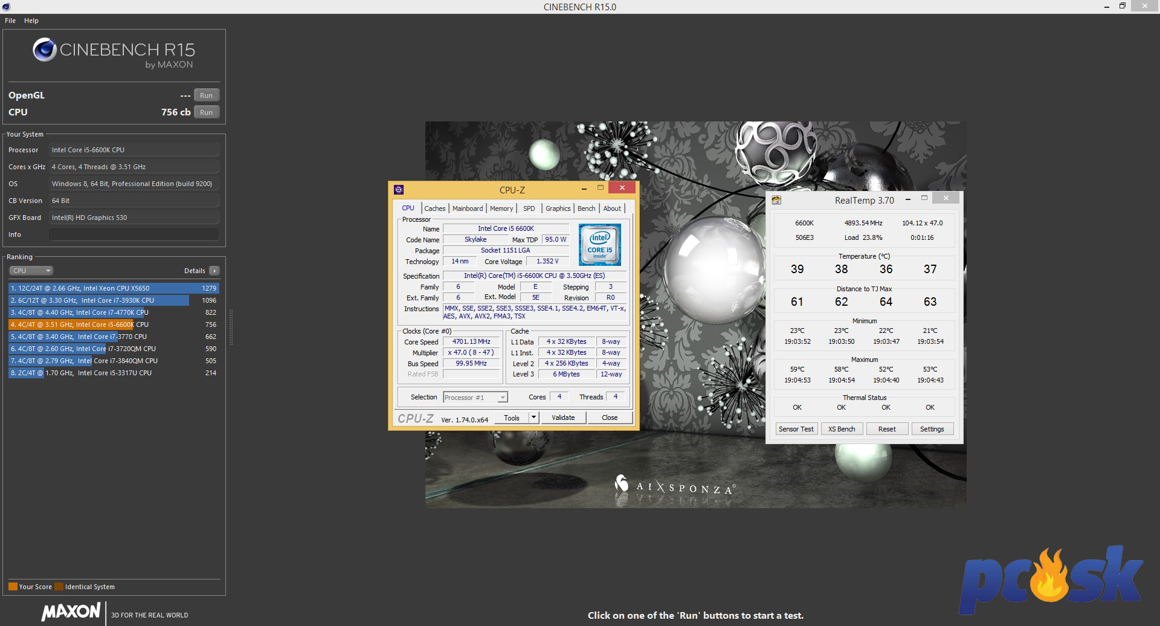Viewport: 1160px width, 626px height.
Task: Open the File menu in Cinebench
Action: click(x=10, y=21)
